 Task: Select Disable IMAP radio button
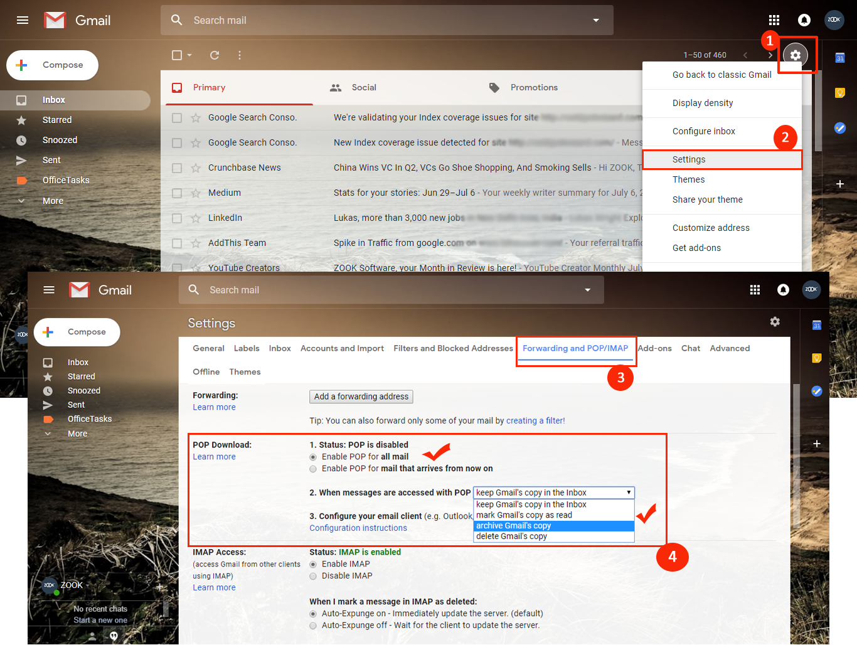click(x=313, y=576)
